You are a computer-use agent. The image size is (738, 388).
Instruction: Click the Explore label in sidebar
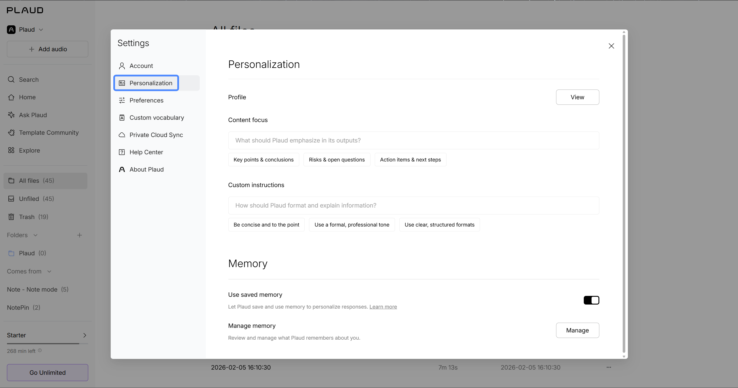coord(29,151)
